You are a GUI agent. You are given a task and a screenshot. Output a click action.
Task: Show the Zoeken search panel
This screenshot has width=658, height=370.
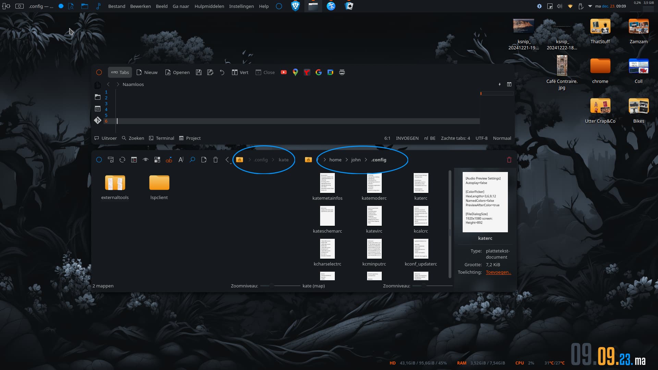[x=133, y=138]
